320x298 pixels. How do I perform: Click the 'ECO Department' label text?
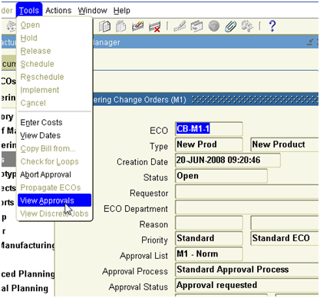point(136,209)
